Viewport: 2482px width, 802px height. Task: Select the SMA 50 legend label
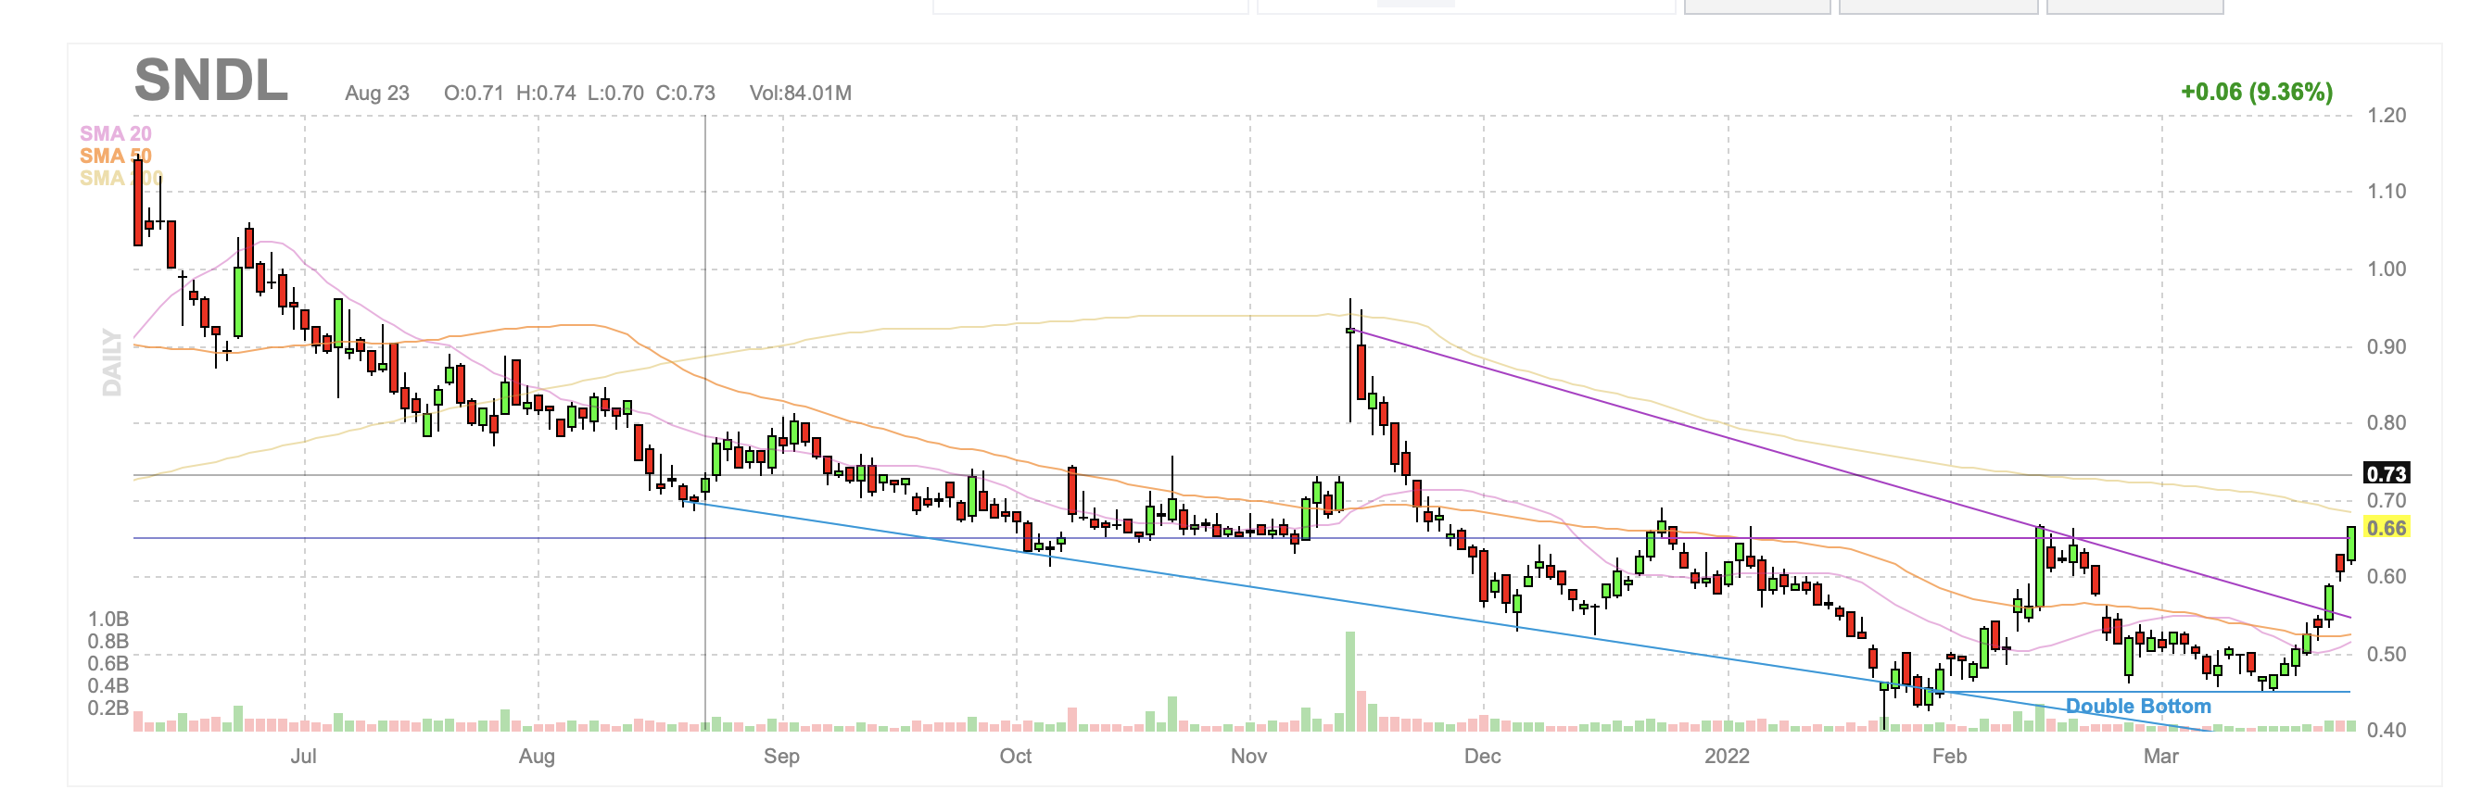116,156
